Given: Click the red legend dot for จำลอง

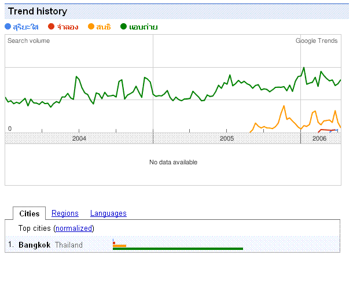Looking at the screenshot, I should pos(52,27).
